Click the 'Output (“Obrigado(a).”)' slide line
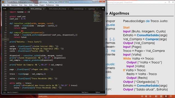 141,82
